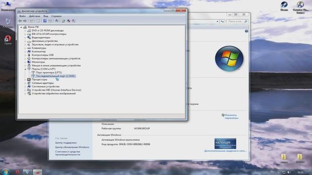Screen dimensions: 312x175
Task: Go back using toolbar Back arrow
Action: [20, 21]
